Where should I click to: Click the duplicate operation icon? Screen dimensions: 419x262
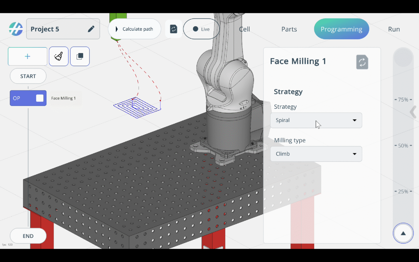(80, 56)
